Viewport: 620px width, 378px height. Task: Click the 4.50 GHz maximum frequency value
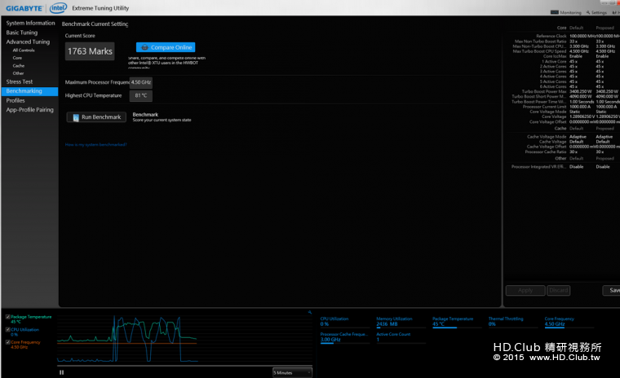click(141, 82)
